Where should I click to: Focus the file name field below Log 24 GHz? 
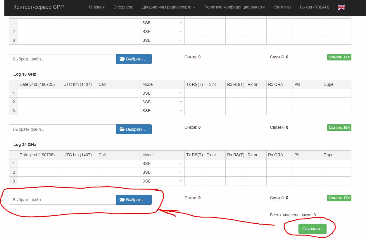[63, 200]
